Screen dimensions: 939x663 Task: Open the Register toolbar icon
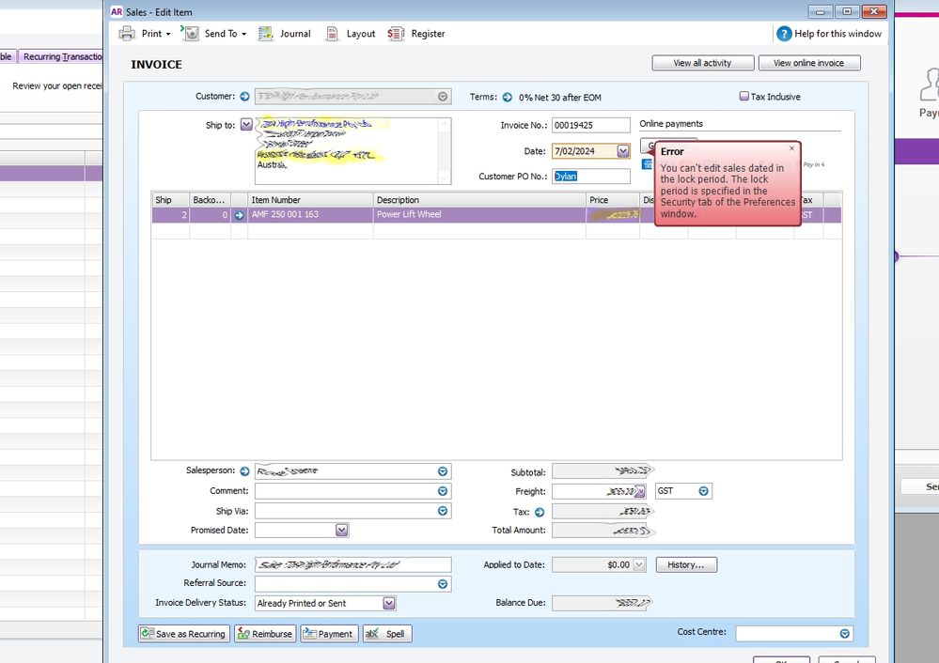pos(396,34)
